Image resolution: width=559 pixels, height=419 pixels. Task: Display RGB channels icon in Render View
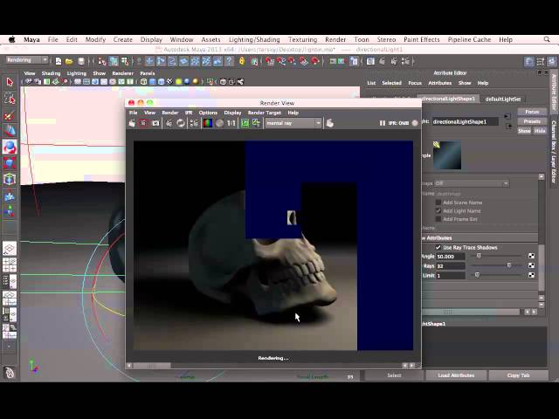coord(208,123)
